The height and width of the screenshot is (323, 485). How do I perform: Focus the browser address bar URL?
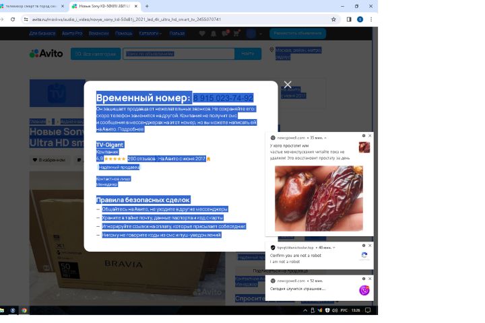[127, 19]
